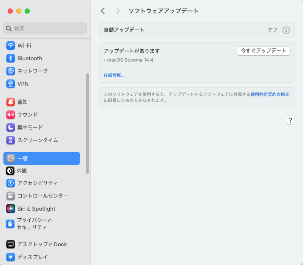Click the 一般 gear icon
The height and width of the screenshot is (265, 303).
(11, 158)
